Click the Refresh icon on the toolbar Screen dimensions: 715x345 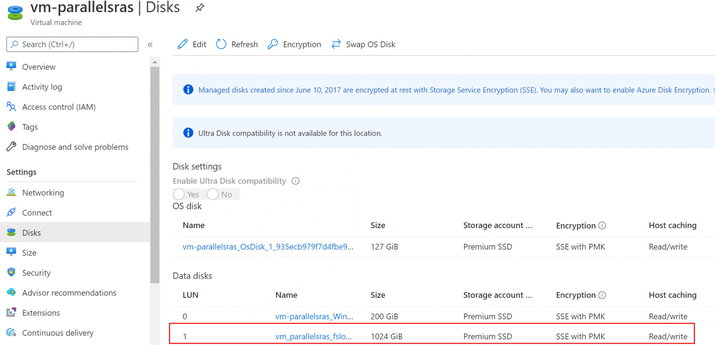[220, 44]
